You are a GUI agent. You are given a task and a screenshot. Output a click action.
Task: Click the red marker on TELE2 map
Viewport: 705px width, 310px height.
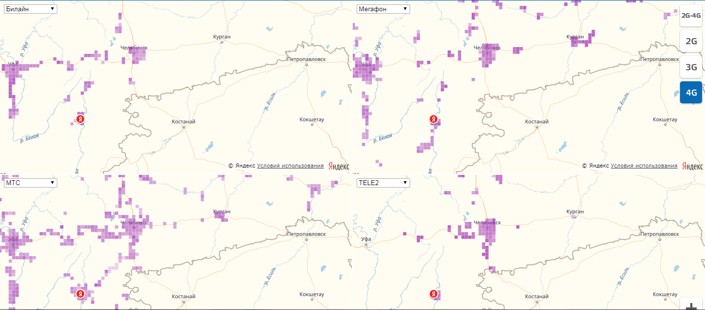coord(434,293)
